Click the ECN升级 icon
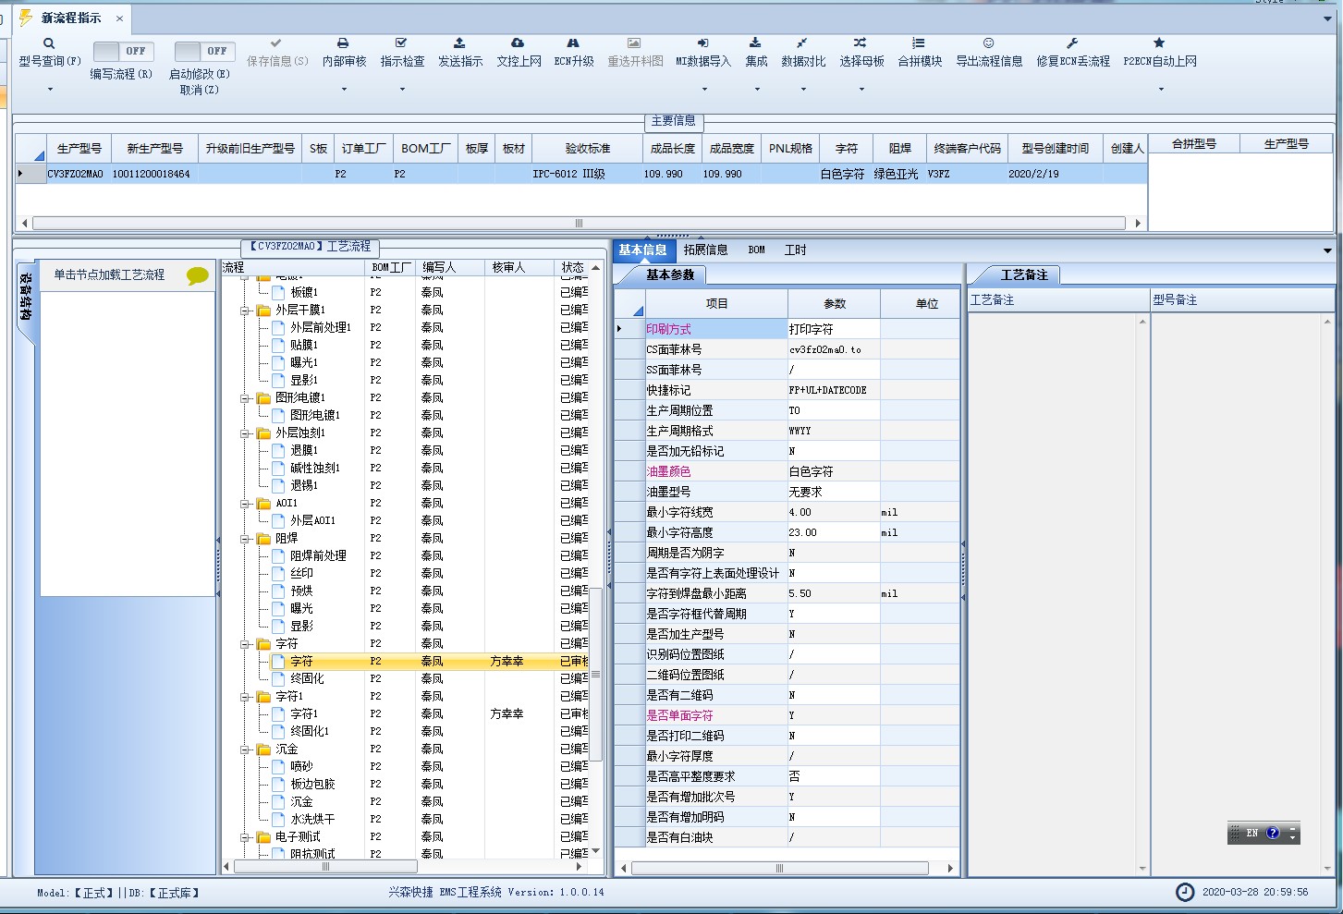1343x914 pixels. pos(573,43)
